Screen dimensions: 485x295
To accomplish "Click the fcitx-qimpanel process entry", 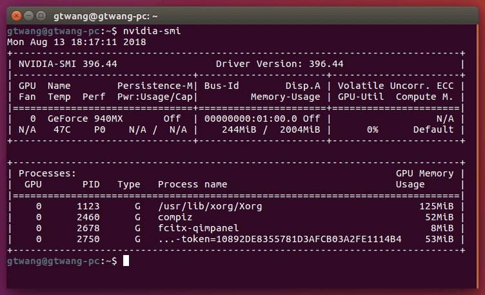I will pos(198,228).
